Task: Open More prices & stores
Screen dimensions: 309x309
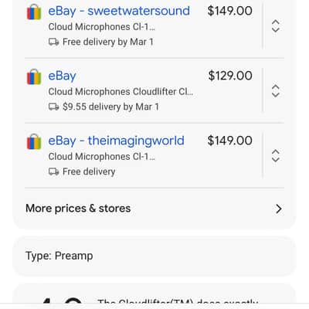Action: pos(154,209)
